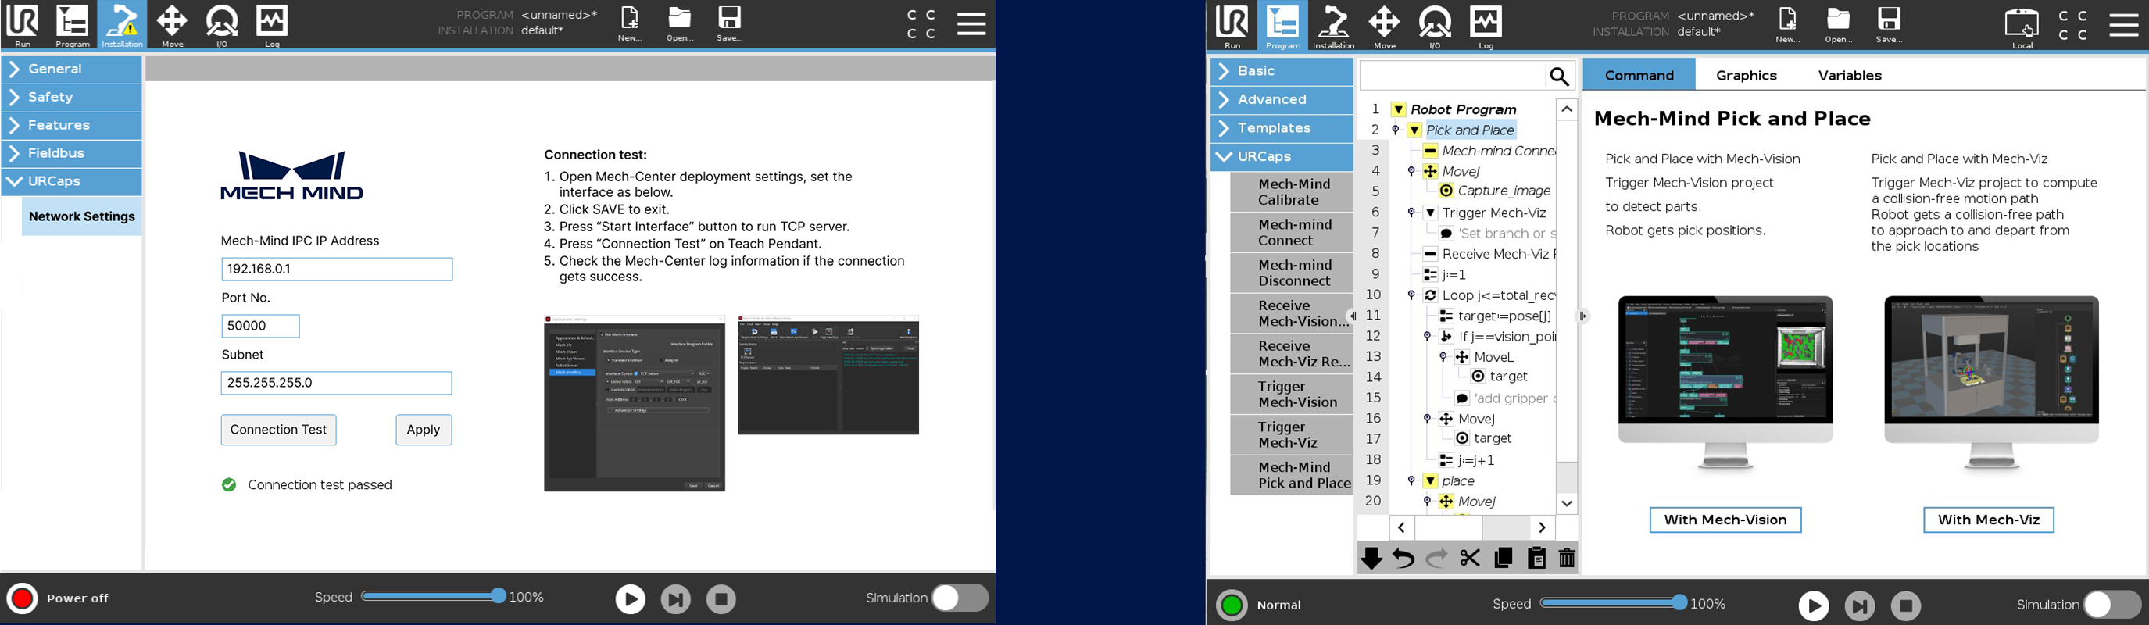Expand the General section in Installation sidebar
Screen dimensions: 2149x625
pos(72,70)
